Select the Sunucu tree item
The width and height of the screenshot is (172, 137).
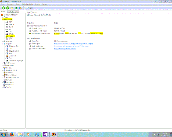coord(9,80)
